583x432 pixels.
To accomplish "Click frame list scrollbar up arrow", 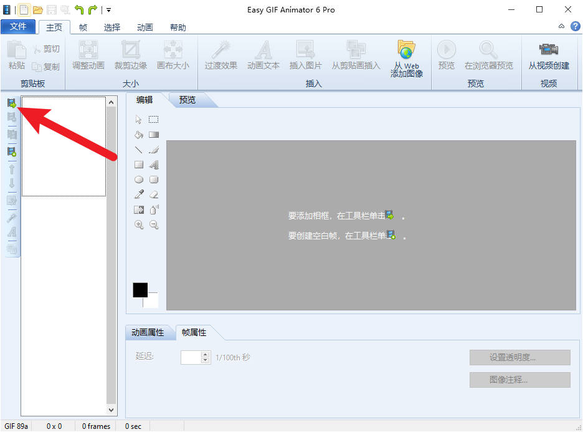I will [x=111, y=102].
